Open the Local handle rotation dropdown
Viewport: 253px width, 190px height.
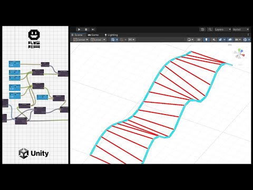(x=98, y=40)
